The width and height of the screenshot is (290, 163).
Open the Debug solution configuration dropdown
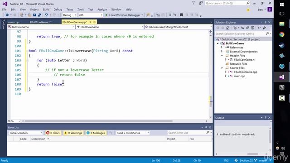(x=69, y=15)
